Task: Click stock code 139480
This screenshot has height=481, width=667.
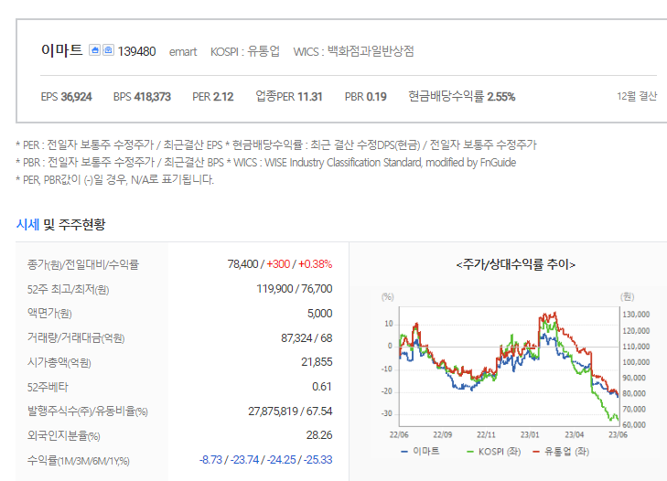Action: [x=136, y=51]
